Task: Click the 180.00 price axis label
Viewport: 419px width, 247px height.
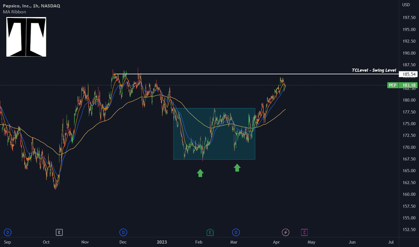Action: pos(409,100)
